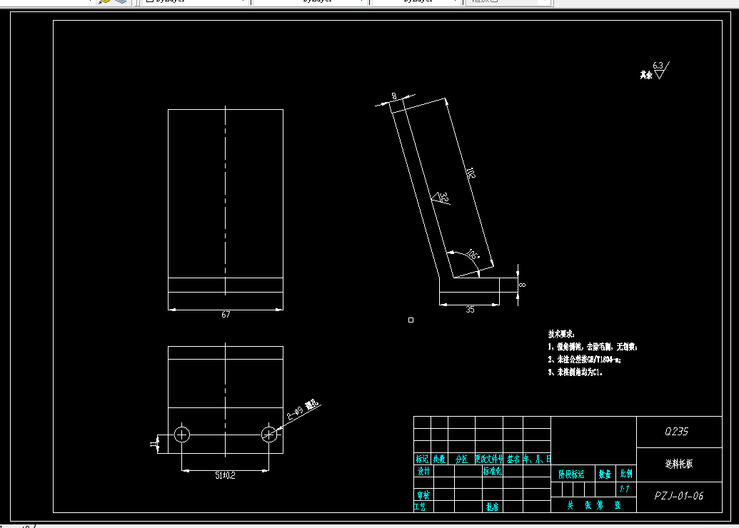The image size is (739, 528).
Task: Select the 6.3 surface roughness symbol
Action: 660,70
